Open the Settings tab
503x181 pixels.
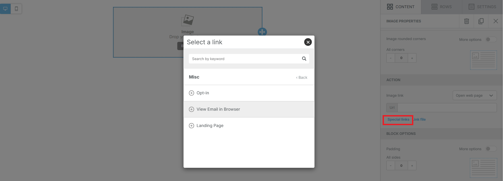point(482,7)
